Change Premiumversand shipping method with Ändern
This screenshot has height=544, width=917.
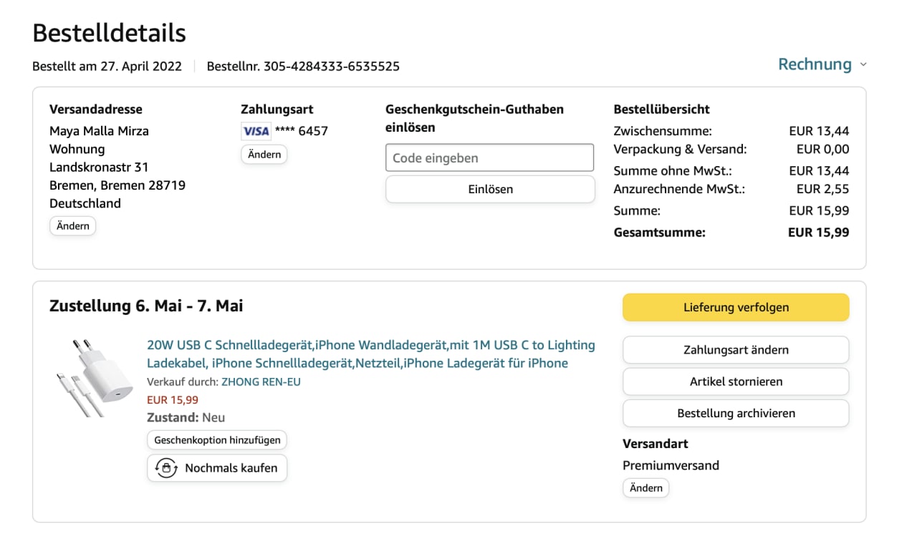(x=645, y=488)
